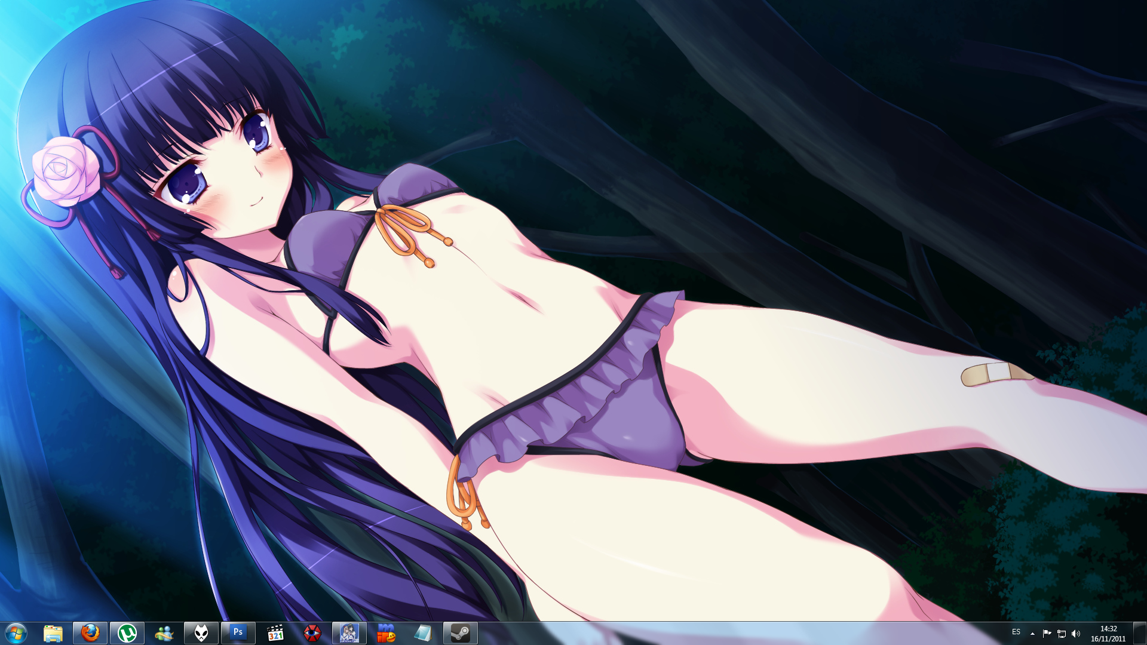Launch the colorful blocks smiley app
Image resolution: width=1147 pixels, height=645 pixels.
click(x=387, y=633)
